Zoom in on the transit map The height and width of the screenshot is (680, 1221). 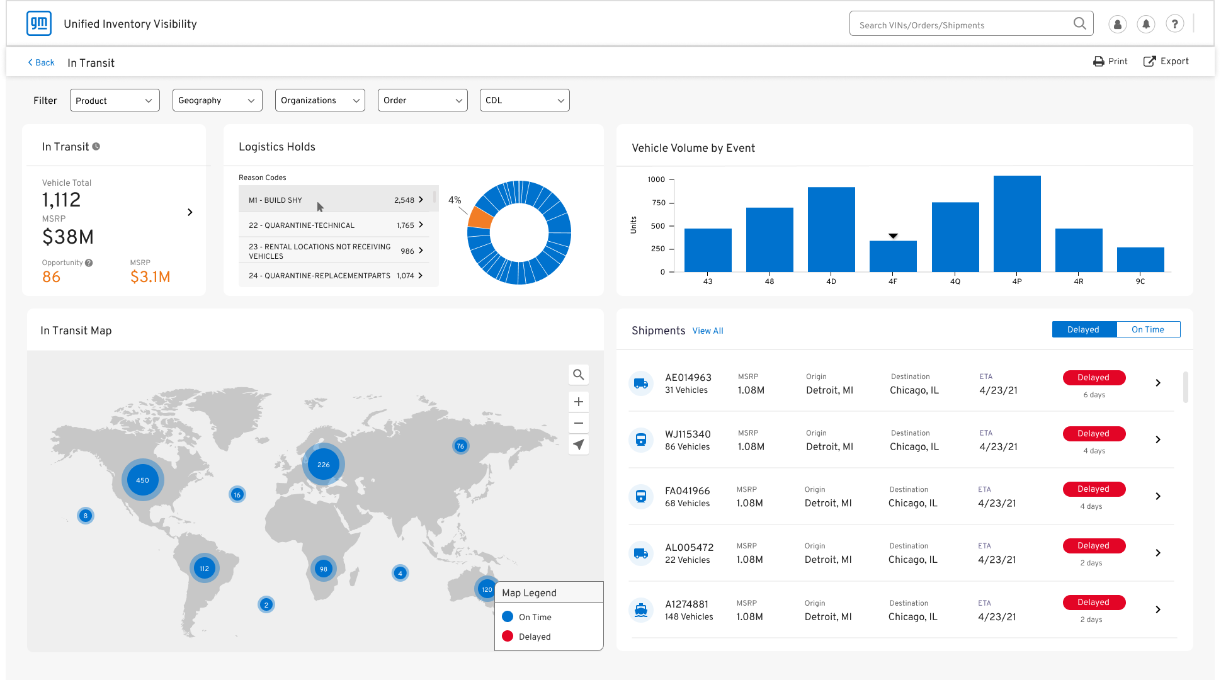578,402
